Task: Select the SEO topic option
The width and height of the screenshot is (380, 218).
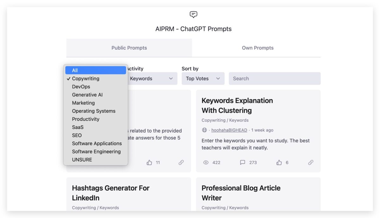Action: pyautogui.click(x=96, y=135)
